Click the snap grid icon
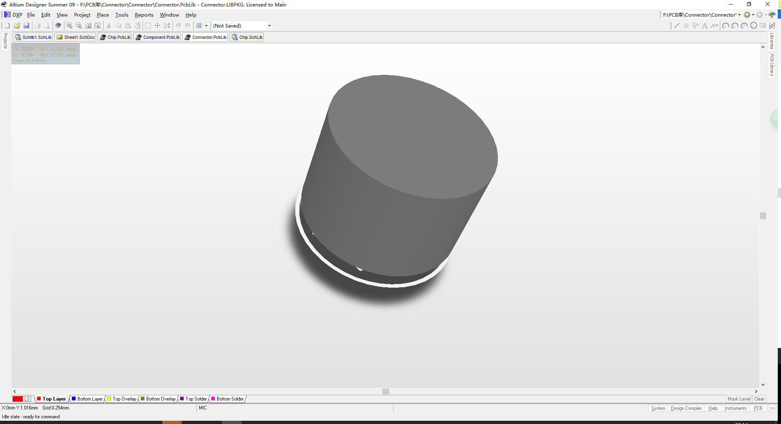781x424 pixels. 199,25
